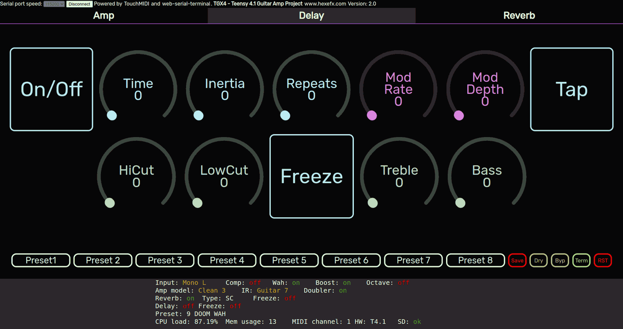Image resolution: width=623 pixels, height=329 pixels.
Task: Load Preset1
Action: click(x=41, y=260)
